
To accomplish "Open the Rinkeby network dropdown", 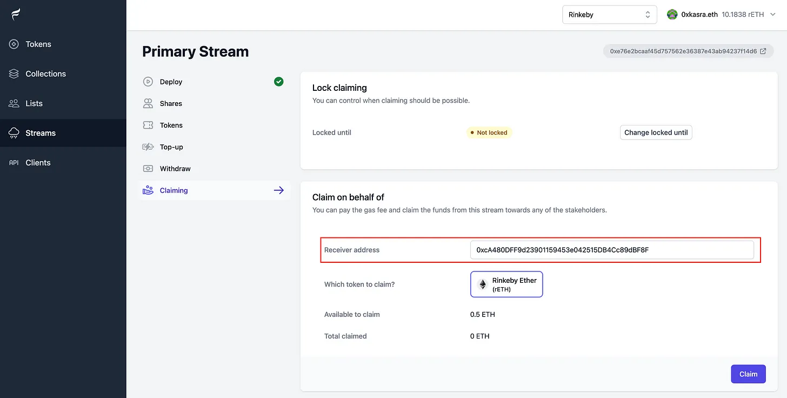I will tap(610, 15).
